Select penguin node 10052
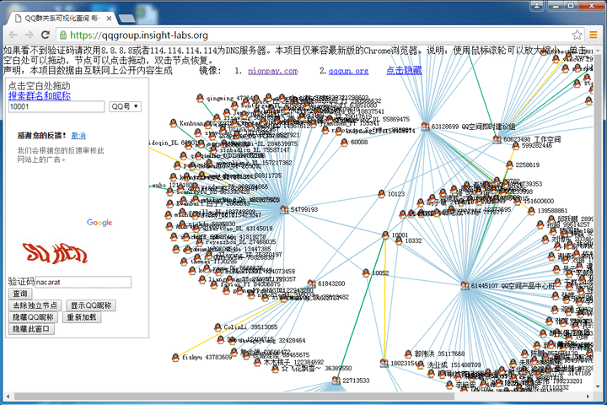The width and height of the screenshot is (607, 405). 366,273
